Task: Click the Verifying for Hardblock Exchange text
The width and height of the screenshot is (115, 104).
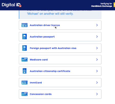Action: click(x=102, y=5)
